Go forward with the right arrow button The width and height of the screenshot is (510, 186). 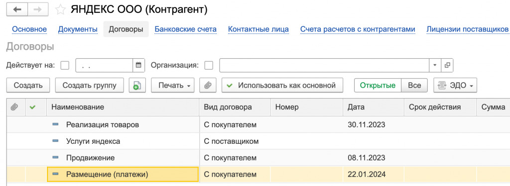coord(38,10)
